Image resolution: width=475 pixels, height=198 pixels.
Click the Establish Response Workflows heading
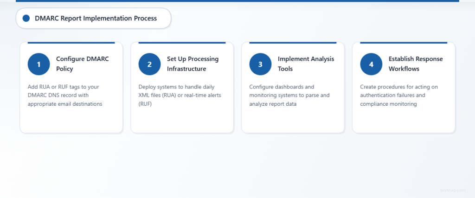[x=416, y=64]
